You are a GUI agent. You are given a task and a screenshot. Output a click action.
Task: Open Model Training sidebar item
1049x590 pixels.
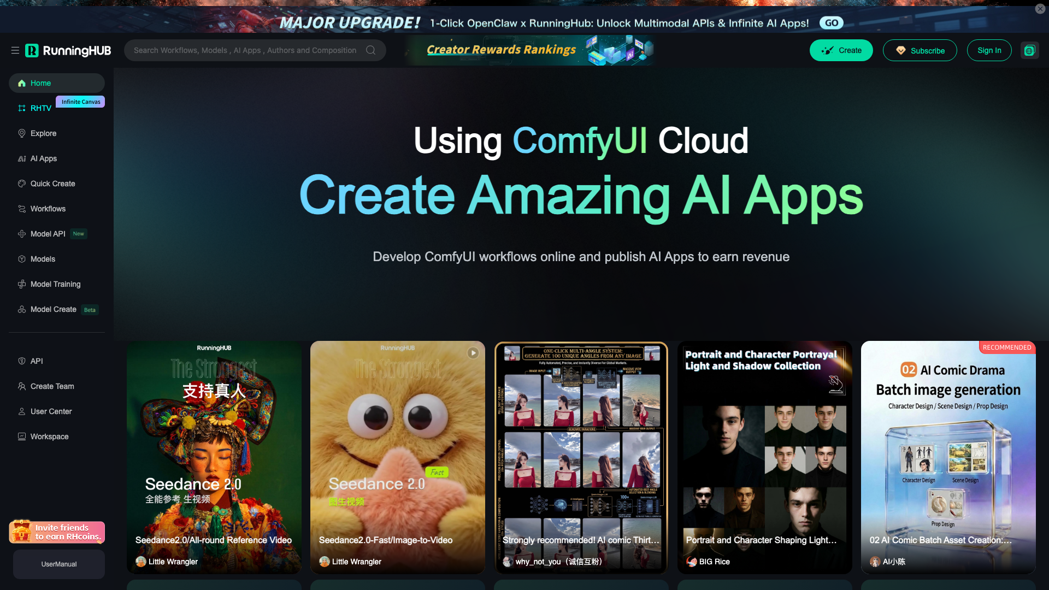coord(55,284)
